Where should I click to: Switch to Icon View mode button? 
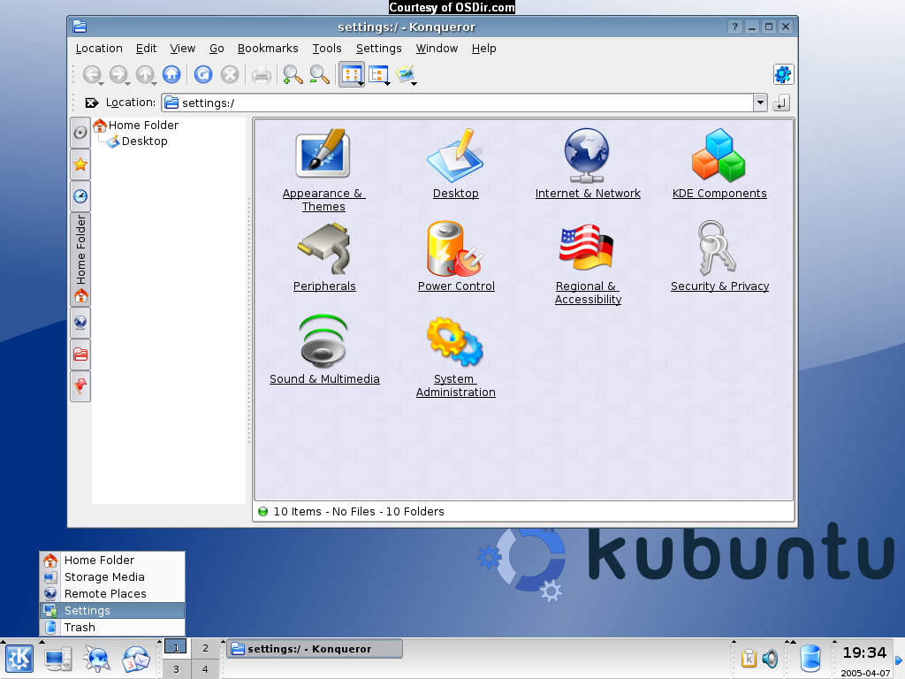tap(350, 74)
